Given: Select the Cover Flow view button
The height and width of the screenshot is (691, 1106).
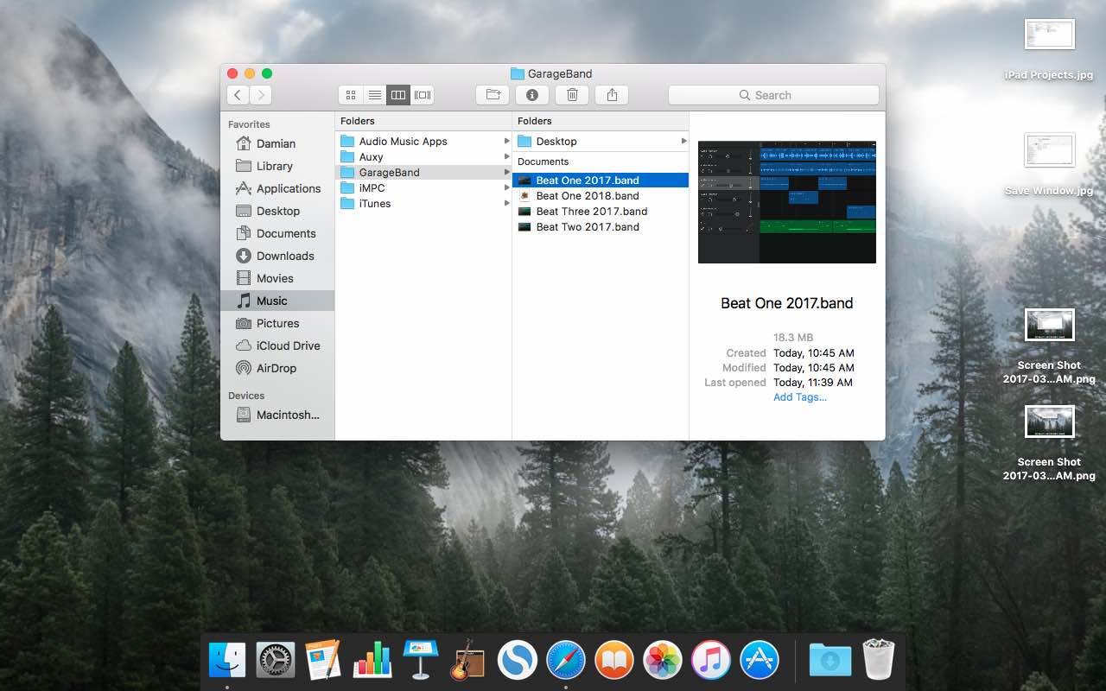Looking at the screenshot, I should pyautogui.click(x=423, y=95).
